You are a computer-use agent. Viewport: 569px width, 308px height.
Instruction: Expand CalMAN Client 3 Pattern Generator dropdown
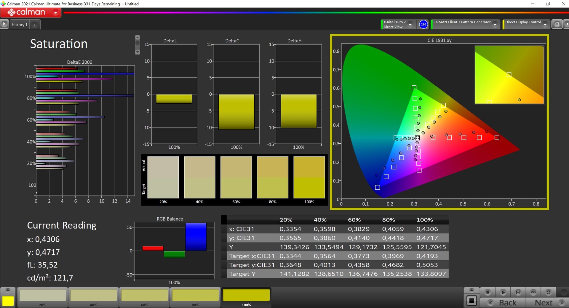[x=495, y=25]
